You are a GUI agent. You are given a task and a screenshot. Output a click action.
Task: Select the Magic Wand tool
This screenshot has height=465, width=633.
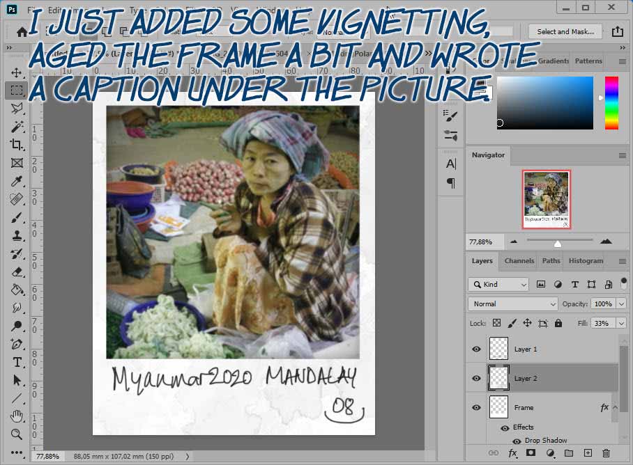click(x=16, y=127)
